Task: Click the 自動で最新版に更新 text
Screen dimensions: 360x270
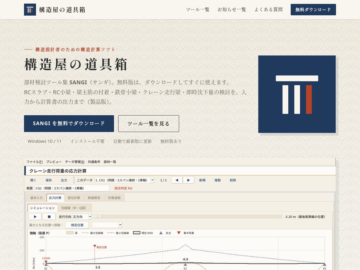Action: pos(132,141)
